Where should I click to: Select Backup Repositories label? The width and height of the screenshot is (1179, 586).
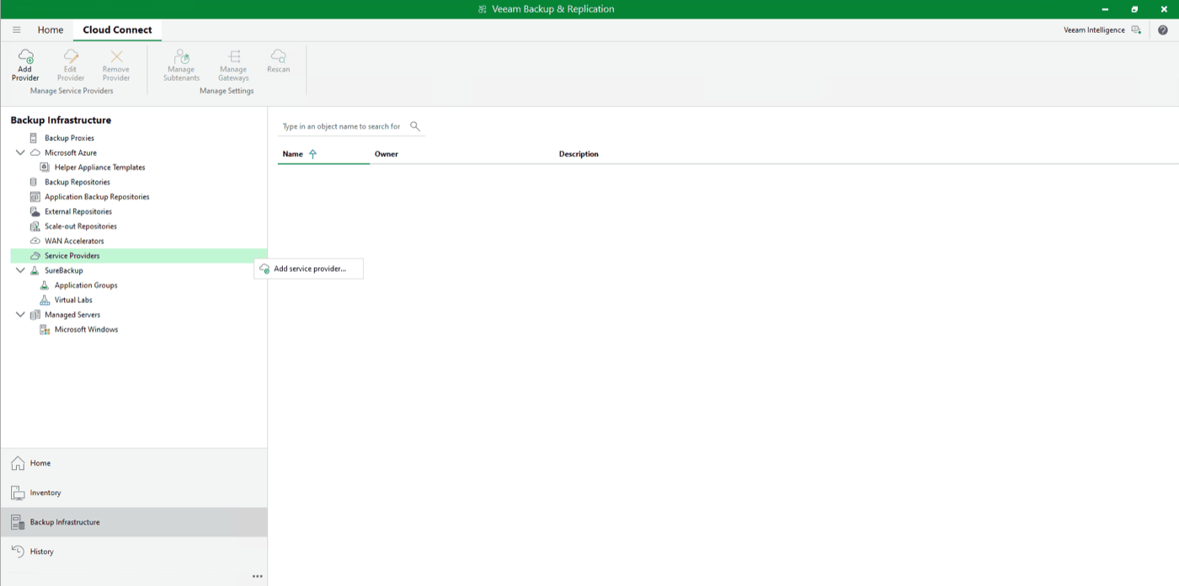77,182
